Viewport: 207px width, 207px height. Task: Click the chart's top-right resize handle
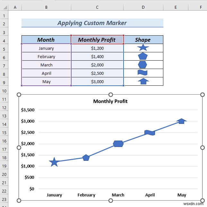(203, 95)
